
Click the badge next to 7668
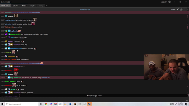point(9,37)
